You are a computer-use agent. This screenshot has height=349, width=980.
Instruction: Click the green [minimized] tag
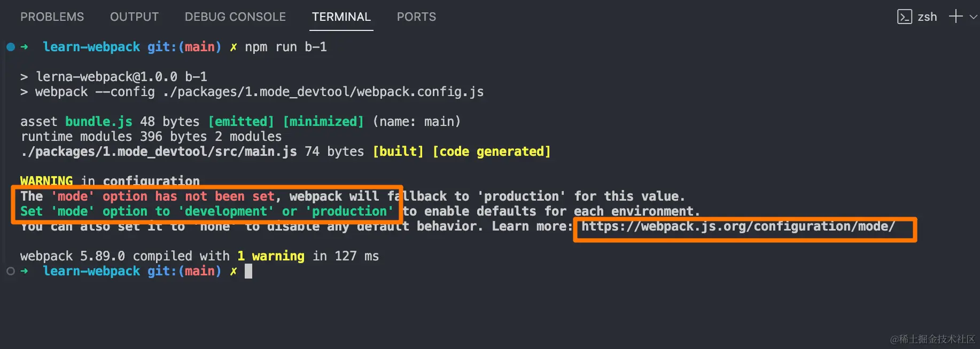323,122
